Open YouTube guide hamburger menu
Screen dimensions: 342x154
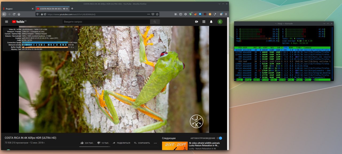point(7,22)
